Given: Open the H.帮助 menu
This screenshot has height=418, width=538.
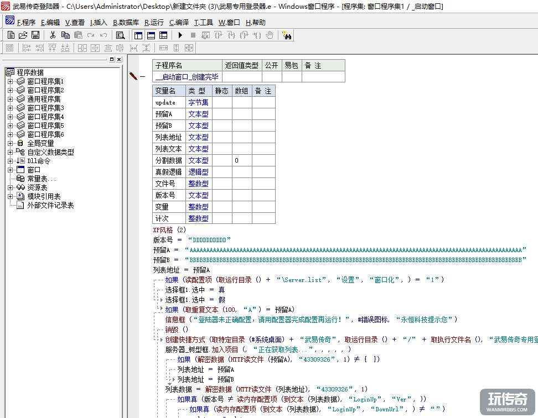Looking at the screenshot, I should click(x=256, y=23).
